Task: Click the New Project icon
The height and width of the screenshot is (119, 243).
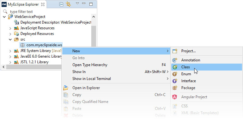Action: coord(175,51)
